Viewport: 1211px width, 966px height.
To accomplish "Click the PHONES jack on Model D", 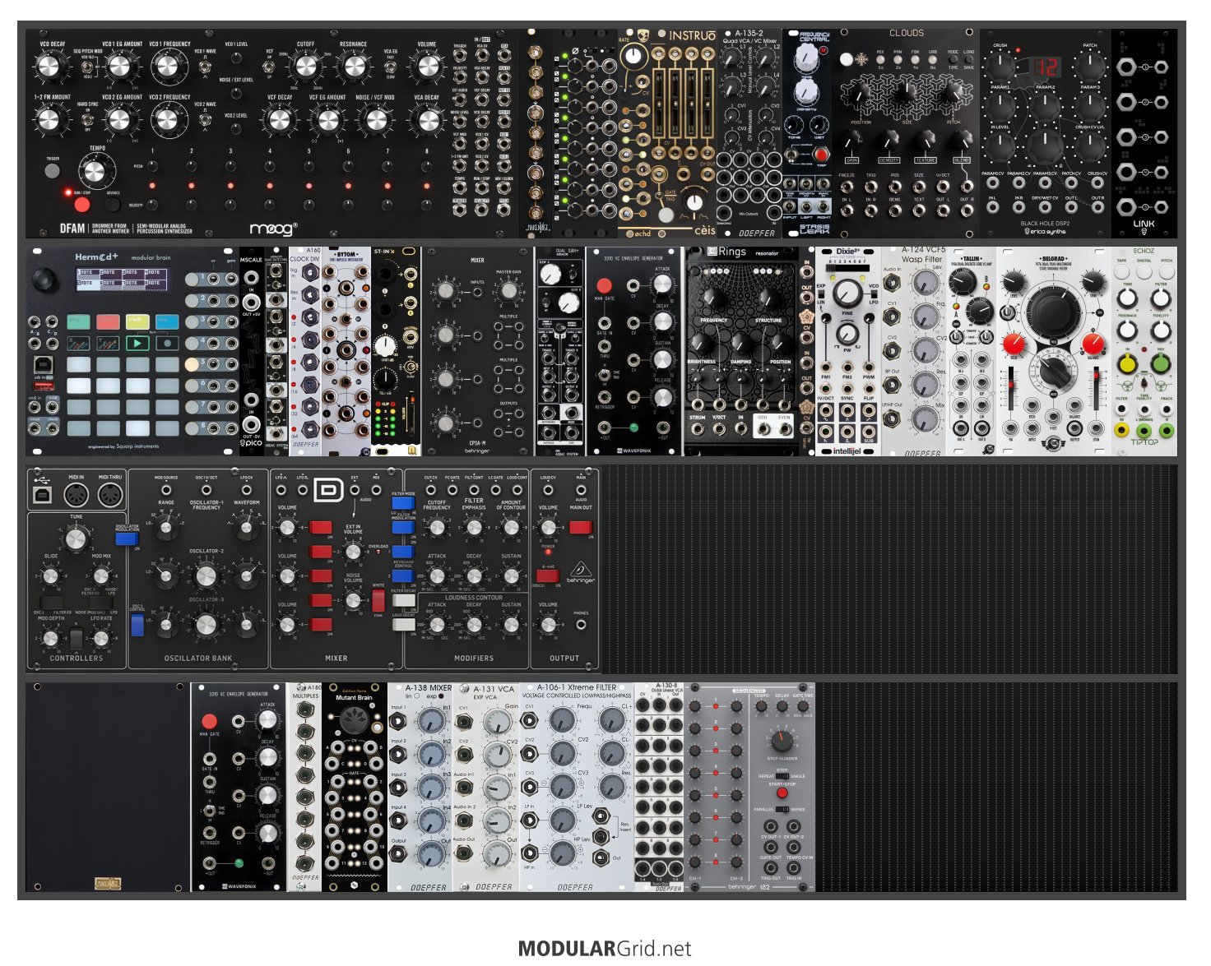I will point(581,625).
